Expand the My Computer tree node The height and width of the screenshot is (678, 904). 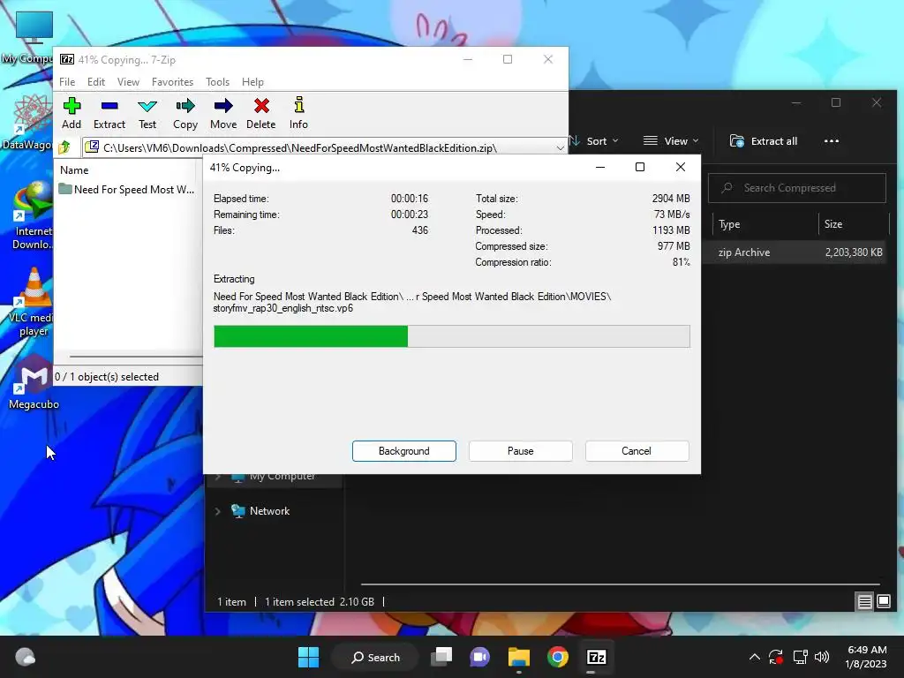click(x=217, y=477)
